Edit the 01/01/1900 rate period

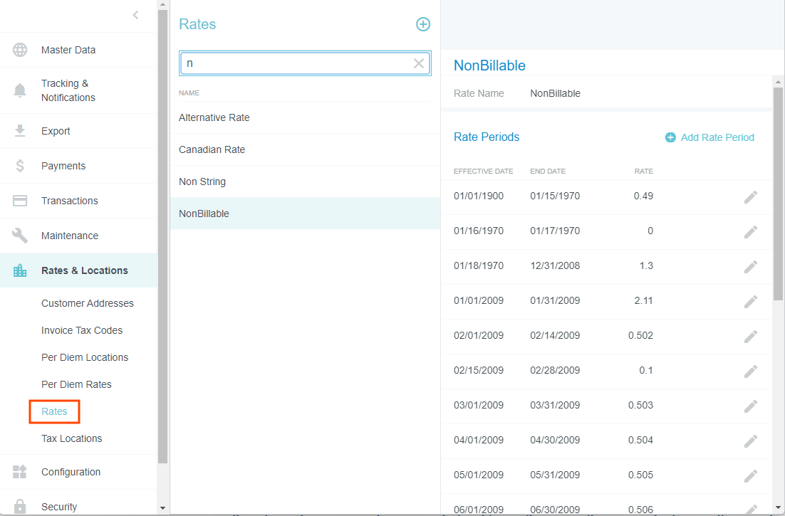(x=750, y=197)
